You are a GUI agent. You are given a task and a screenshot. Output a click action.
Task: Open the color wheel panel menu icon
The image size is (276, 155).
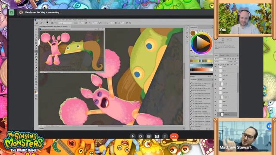[212, 28]
